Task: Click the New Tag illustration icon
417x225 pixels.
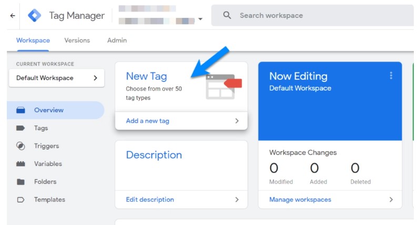Action: (x=223, y=87)
